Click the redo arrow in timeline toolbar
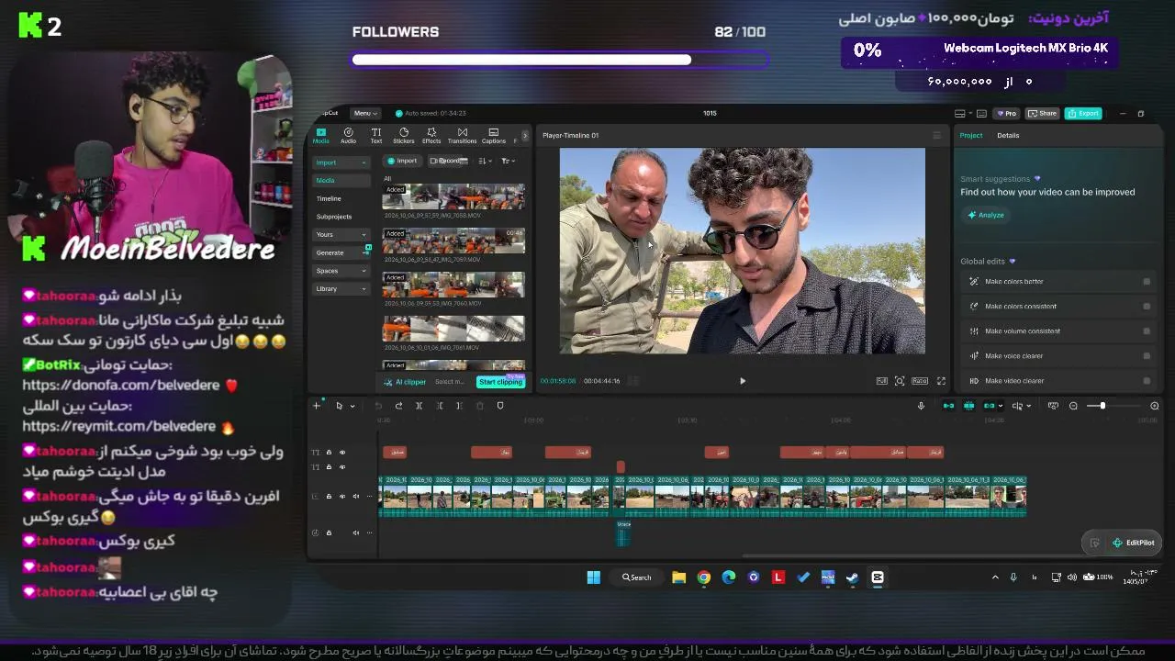1175x661 pixels. [398, 406]
